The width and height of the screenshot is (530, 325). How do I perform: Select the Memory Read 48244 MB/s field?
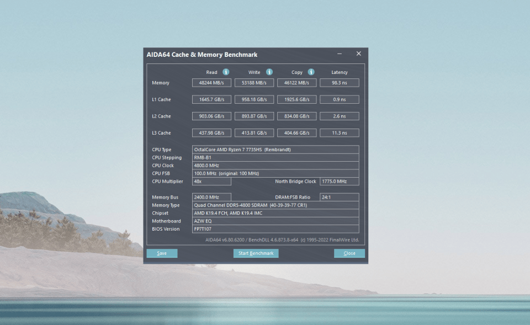coord(211,83)
